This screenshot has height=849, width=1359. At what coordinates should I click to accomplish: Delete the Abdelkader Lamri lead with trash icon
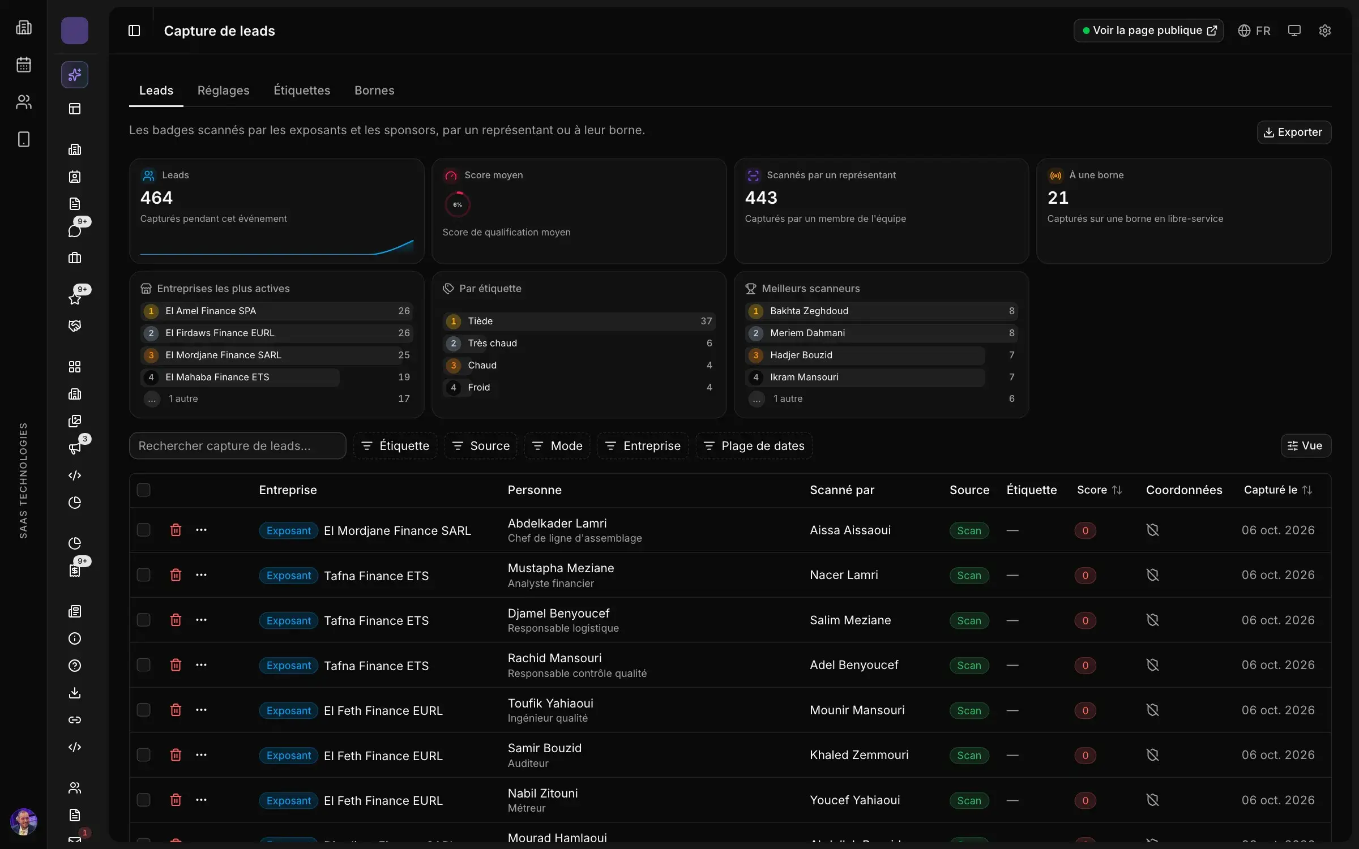[176, 530]
